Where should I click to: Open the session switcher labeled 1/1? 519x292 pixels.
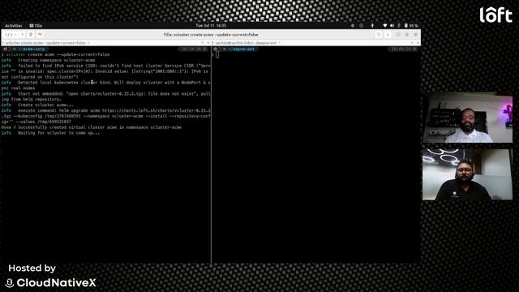point(11,34)
